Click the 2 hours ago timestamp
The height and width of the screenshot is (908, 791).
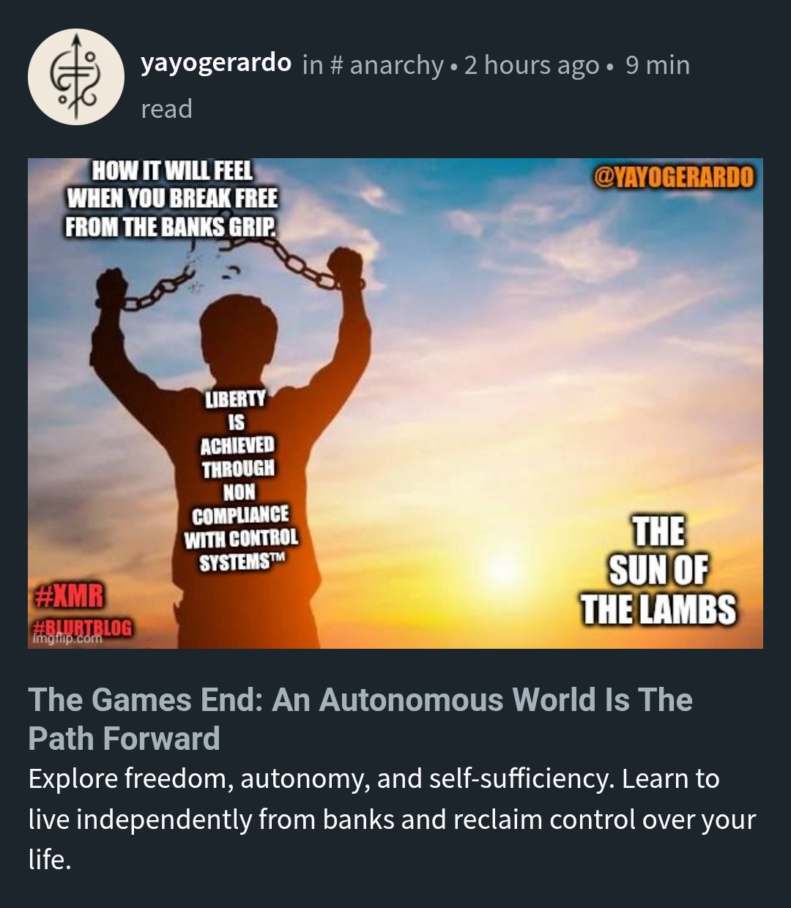(532, 65)
